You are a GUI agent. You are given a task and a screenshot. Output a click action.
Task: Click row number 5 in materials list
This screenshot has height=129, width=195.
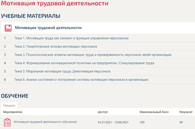point(5,71)
